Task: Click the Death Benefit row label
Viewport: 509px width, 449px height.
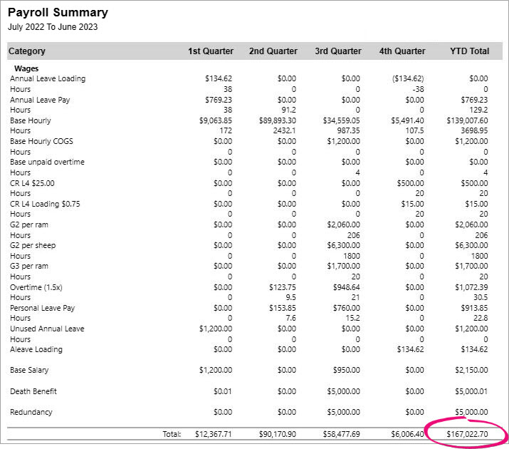Action: (x=33, y=391)
